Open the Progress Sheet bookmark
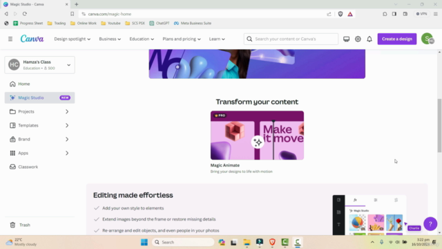 point(28,23)
